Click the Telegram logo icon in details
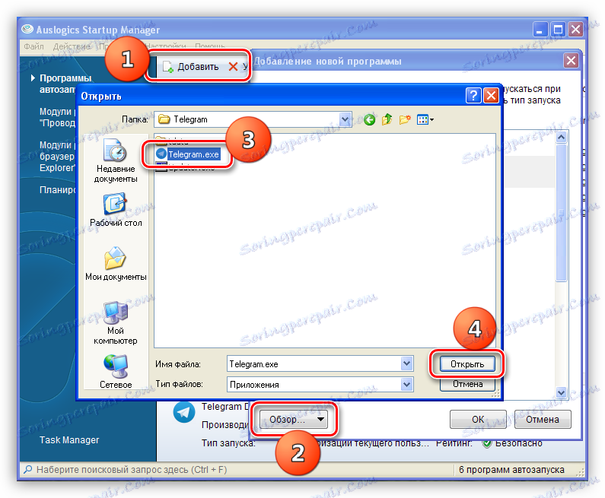605x498 pixels. tap(183, 411)
